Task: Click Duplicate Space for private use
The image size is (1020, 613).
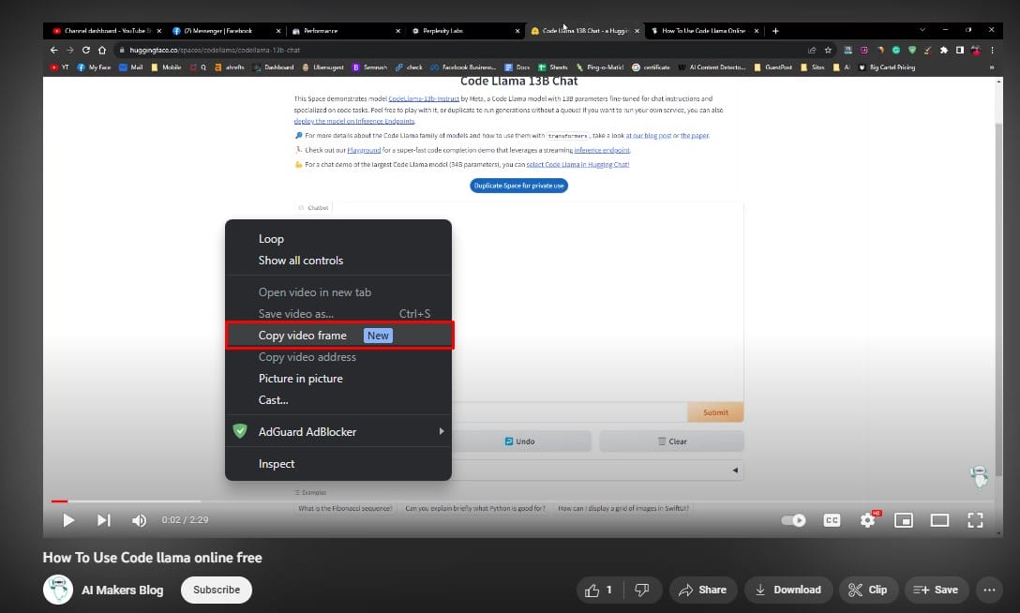Action: [518, 186]
